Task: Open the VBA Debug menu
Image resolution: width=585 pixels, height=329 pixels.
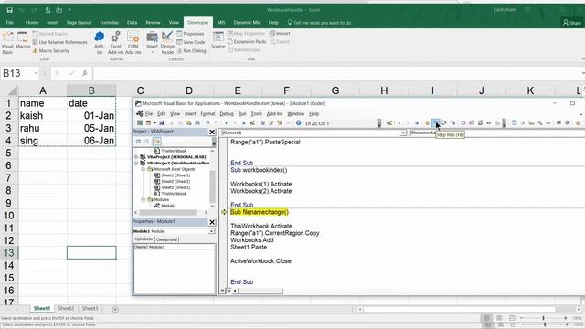Action: (227, 113)
